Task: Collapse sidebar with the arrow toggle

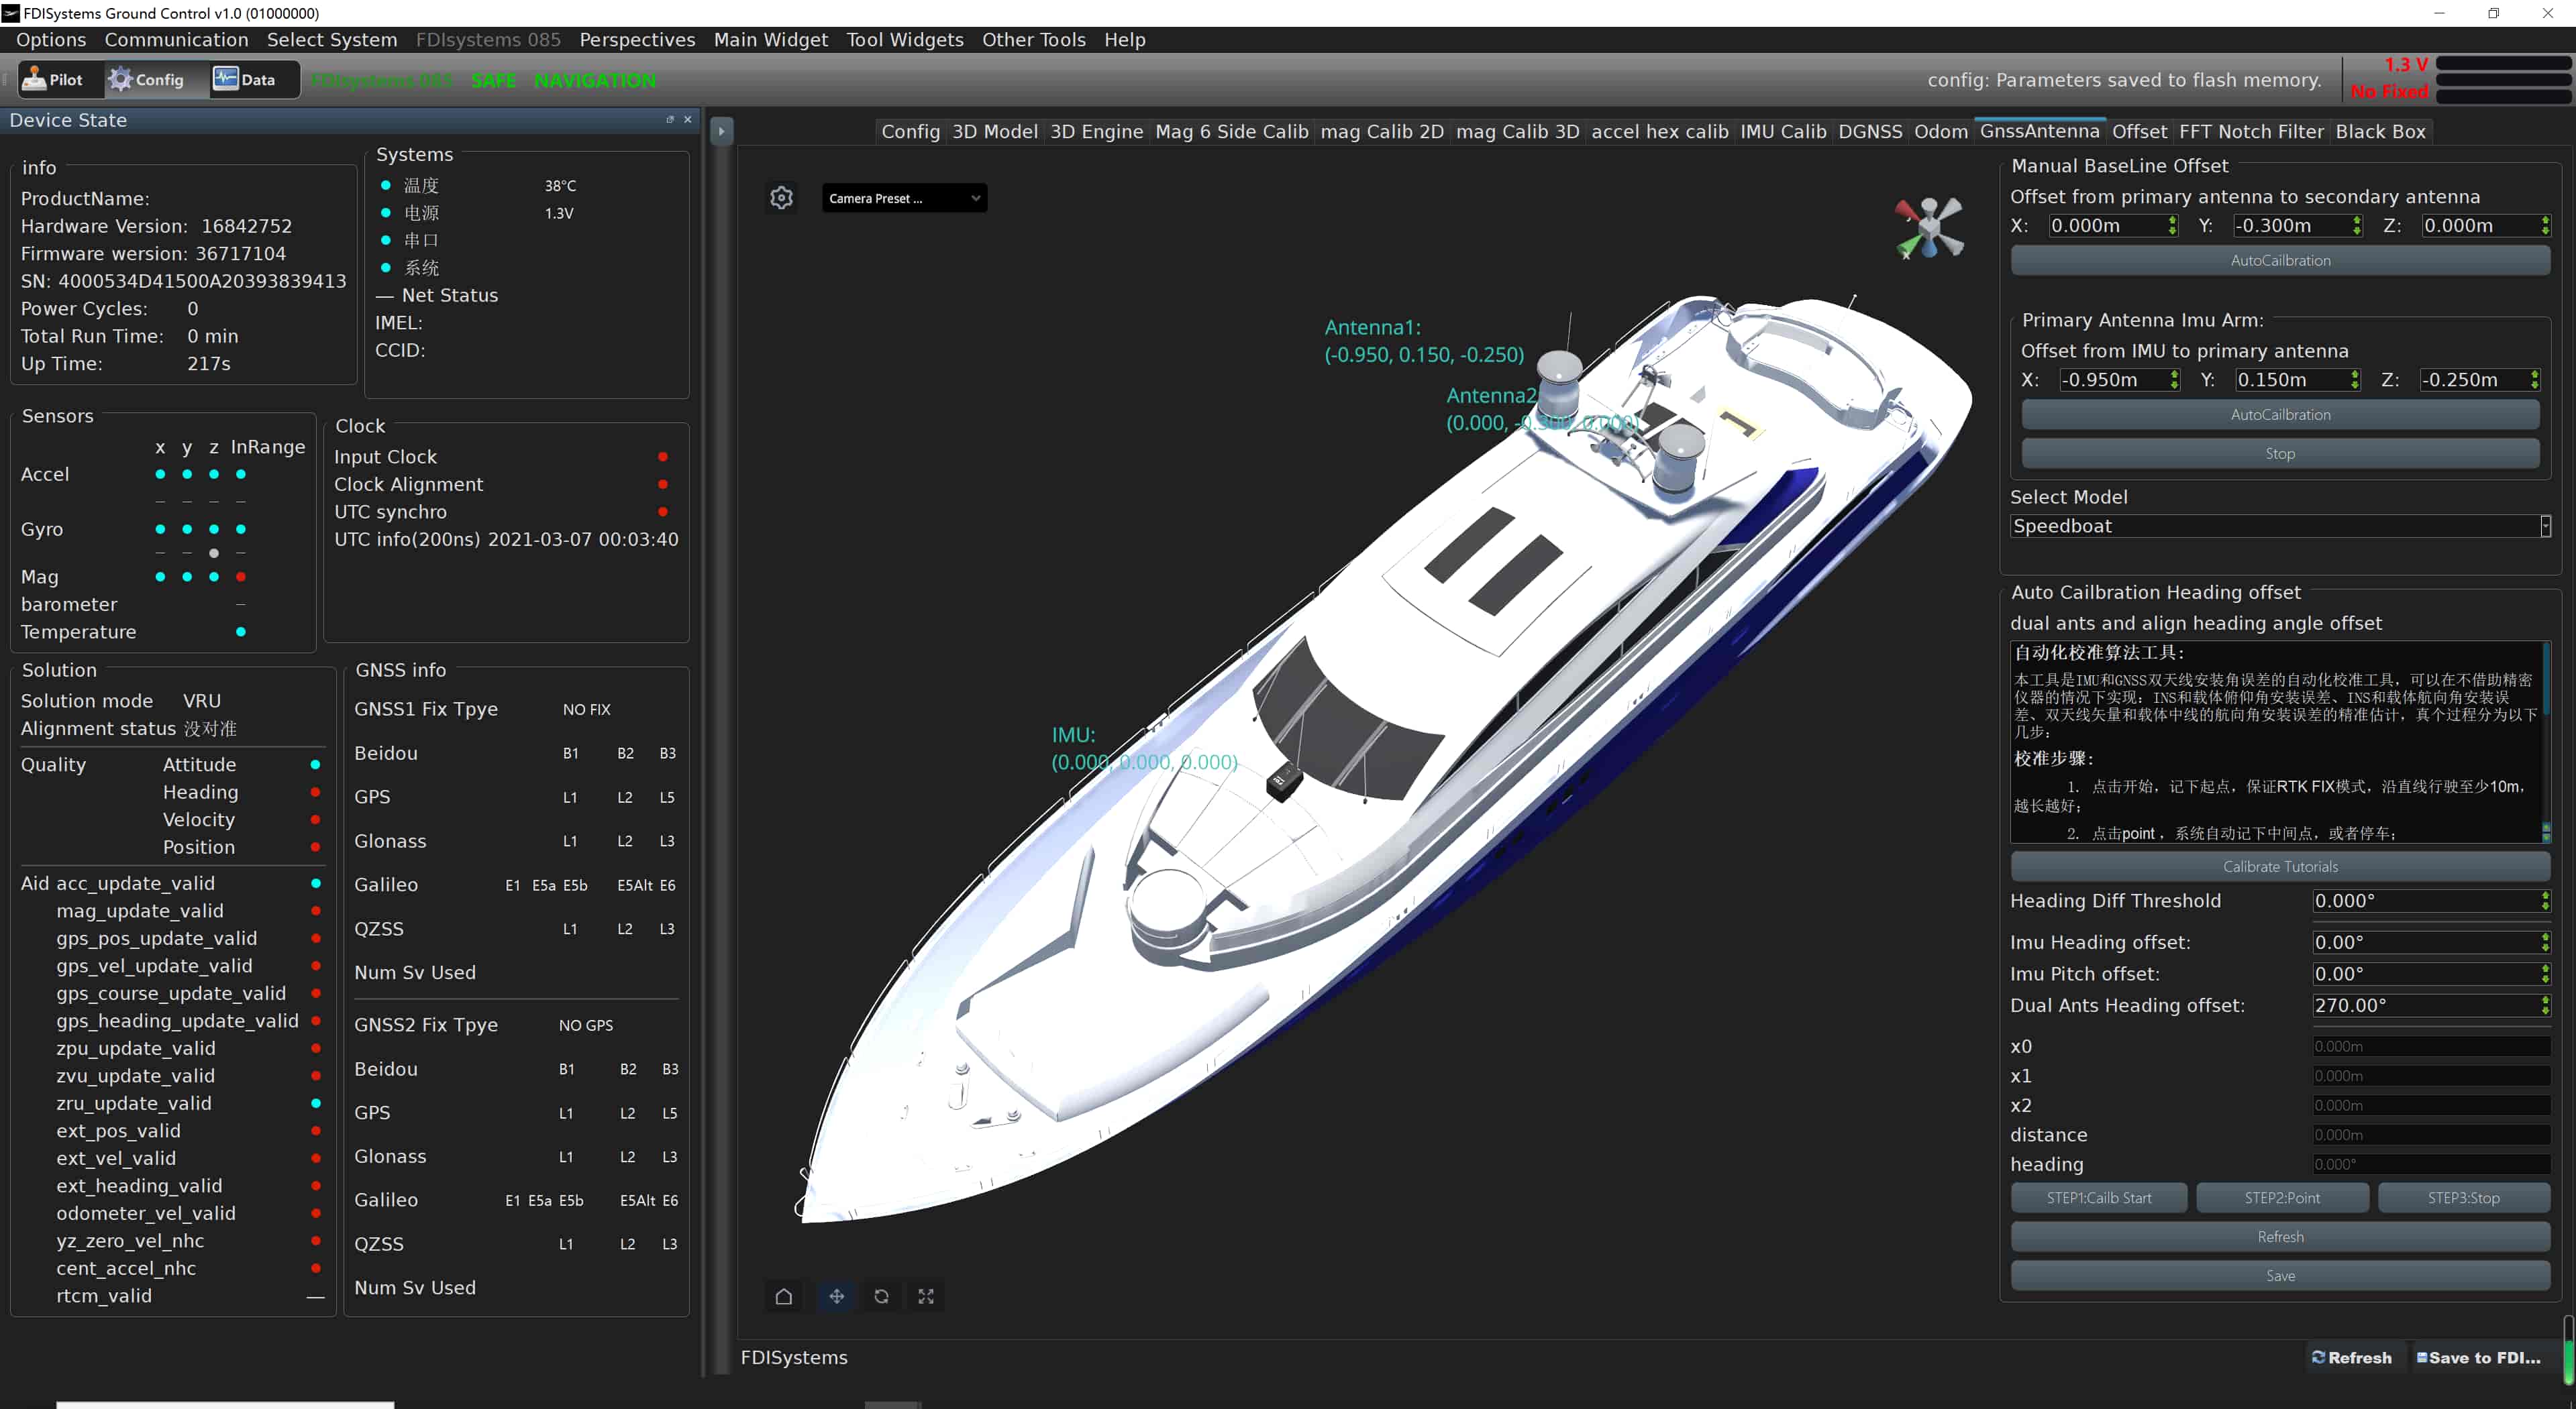Action: 721,131
